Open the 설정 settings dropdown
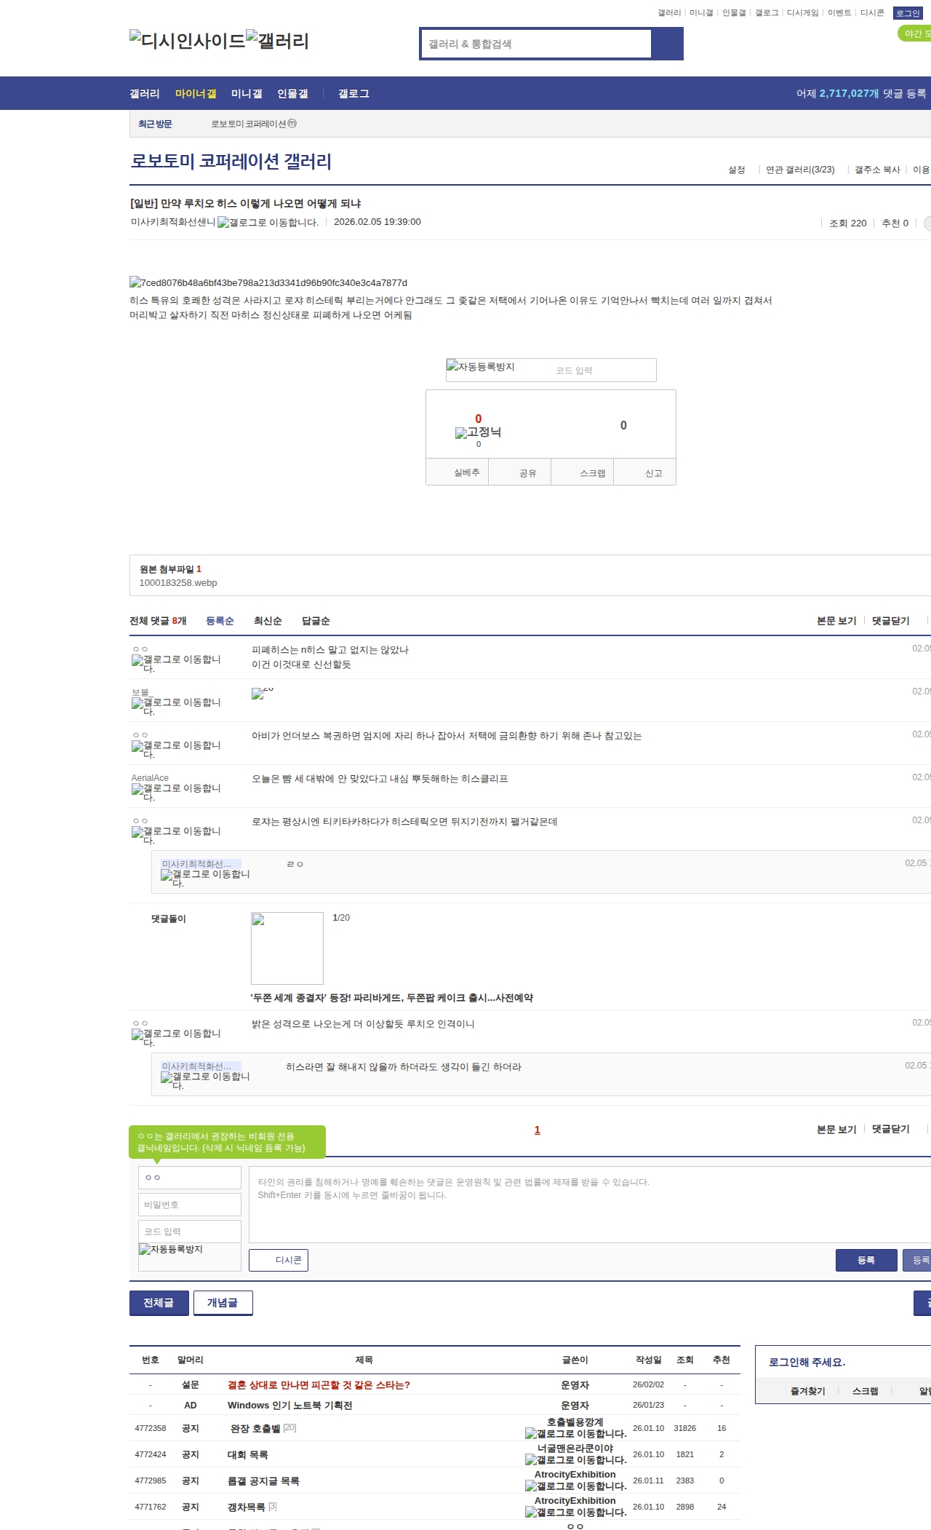This screenshot has width=931, height=1530. [x=737, y=170]
